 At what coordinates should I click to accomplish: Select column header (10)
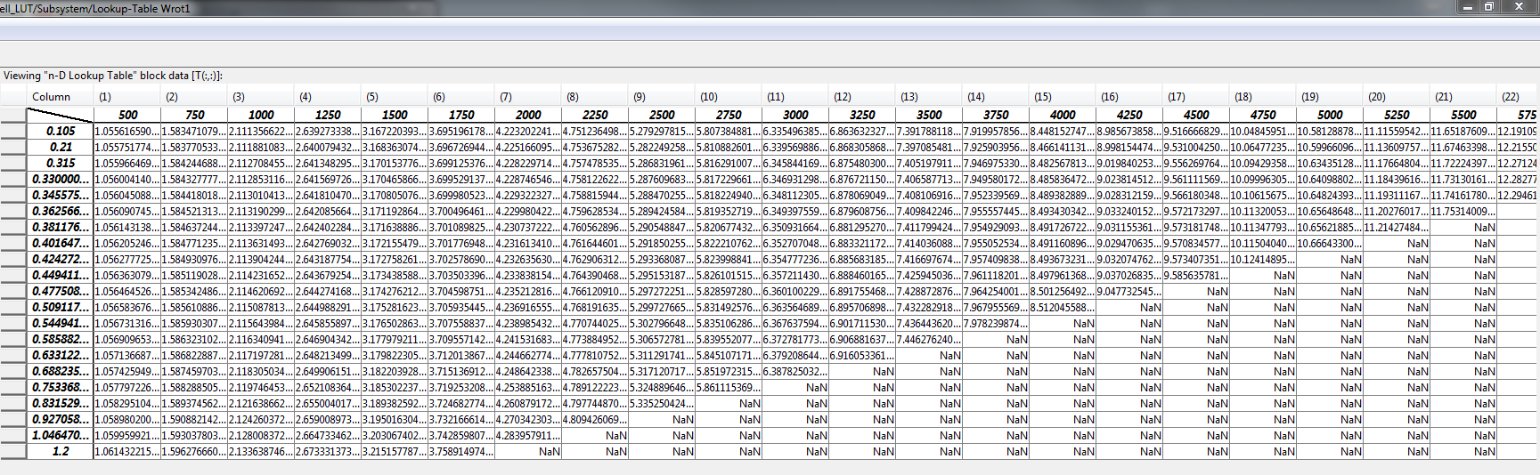[708, 97]
